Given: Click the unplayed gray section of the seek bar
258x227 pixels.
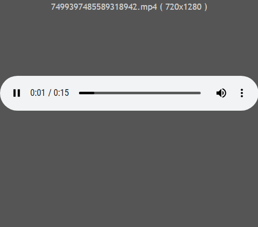Looking at the screenshot, I should [148, 93].
